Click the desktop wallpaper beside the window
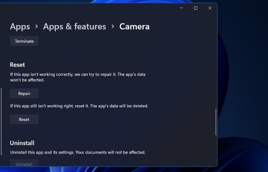 click(x=243, y=85)
